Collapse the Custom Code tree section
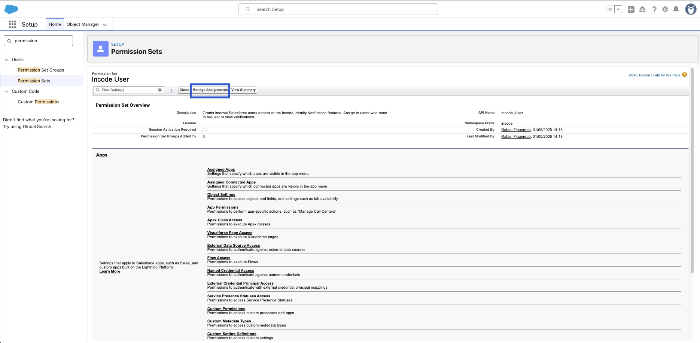 tap(6, 91)
